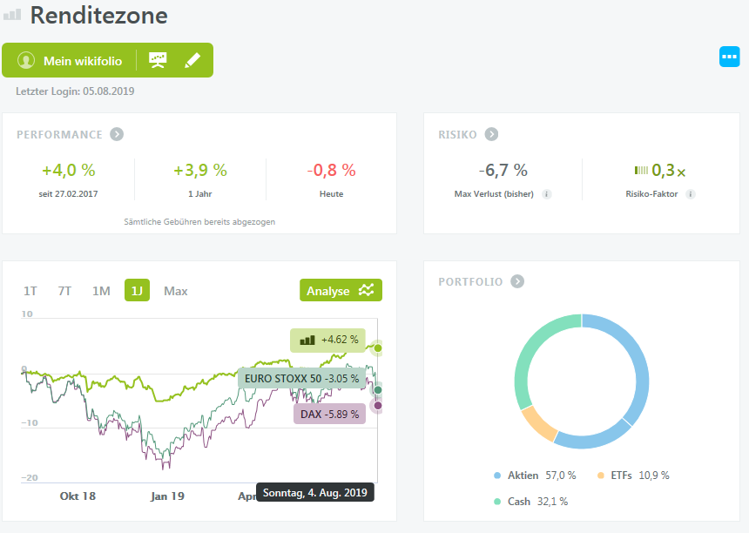749x533 pixels.
Task: Toggle the Aktien legend entry
Action: click(535, 476)
